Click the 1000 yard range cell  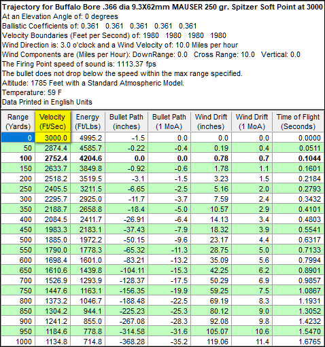(18, 342)
